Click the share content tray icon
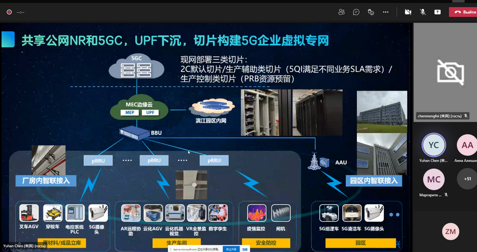 [437, 12]
